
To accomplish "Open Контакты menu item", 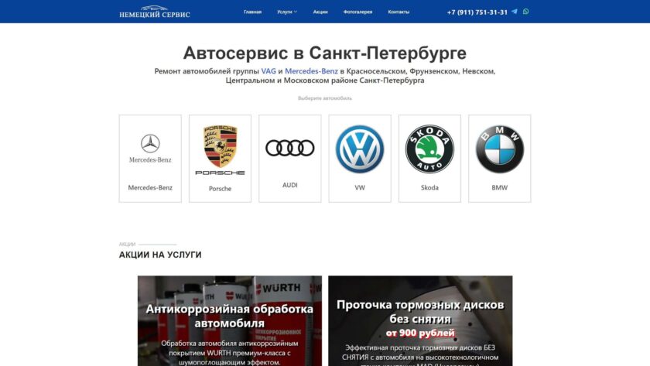I will pos(399,12).
